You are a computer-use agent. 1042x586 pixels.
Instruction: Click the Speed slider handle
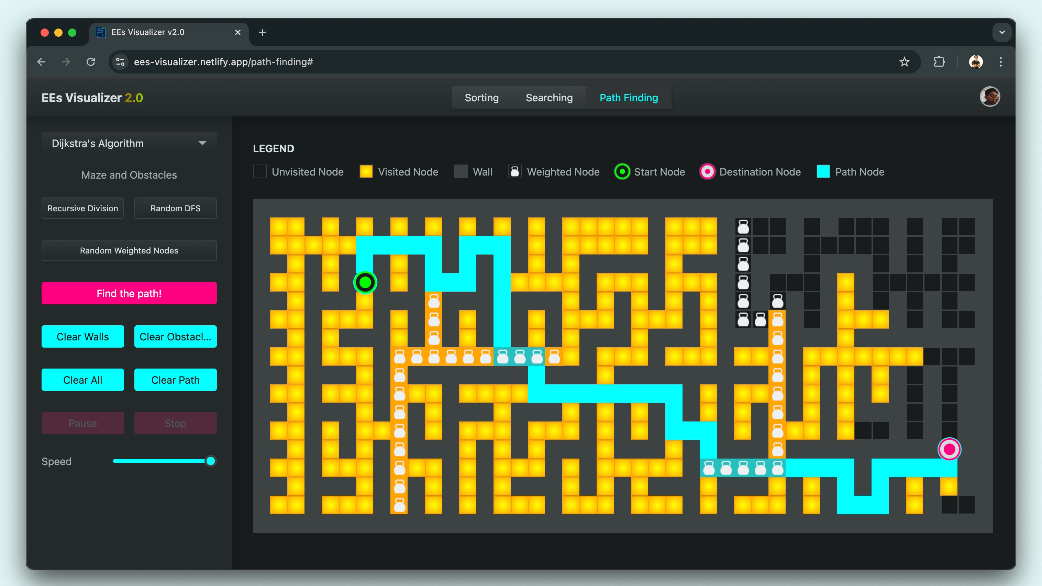[x=210, y=461]
